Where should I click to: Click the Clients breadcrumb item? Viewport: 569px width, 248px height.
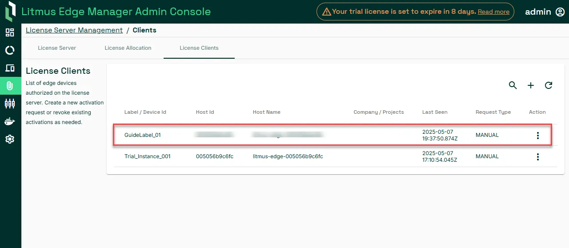coord(144,30)
